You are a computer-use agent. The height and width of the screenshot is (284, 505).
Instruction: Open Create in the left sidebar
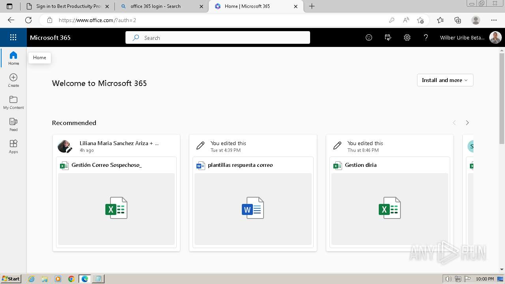tap(13, 80)
